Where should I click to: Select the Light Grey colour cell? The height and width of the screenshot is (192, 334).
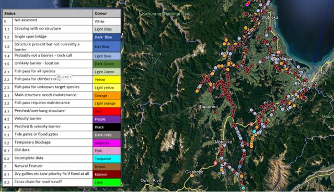[x=107, y=29]
